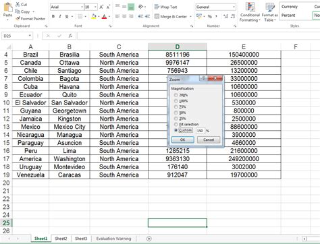The width and height of the screenshot is (320, 244).
Task: Expand the Name Box dropdown arrow
Action: [x=30, y=36]
